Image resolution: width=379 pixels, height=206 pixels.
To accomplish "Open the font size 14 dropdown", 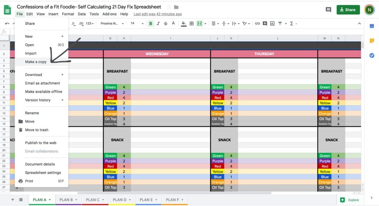I will coord(137,23).
